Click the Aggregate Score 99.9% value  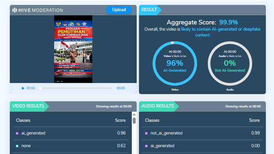[x=228, y=22]
